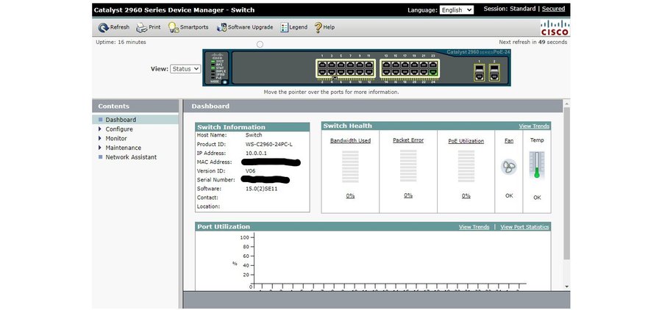Click the Switch Information panel header
Screen dimensions: 662x310
[252, 127]
